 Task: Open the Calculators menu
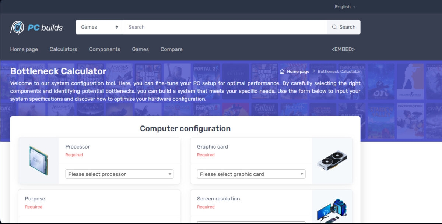(63, 49)
